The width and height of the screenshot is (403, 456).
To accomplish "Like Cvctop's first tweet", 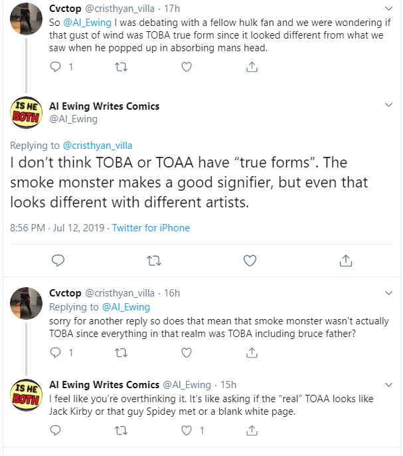I will point(187,66).
